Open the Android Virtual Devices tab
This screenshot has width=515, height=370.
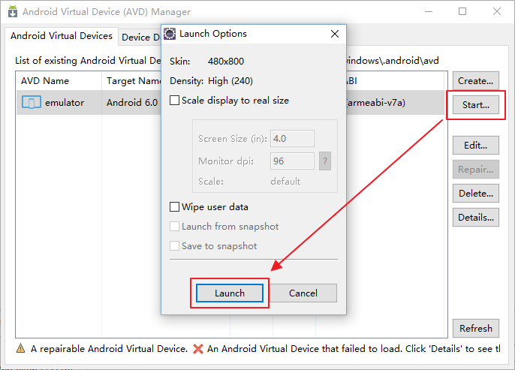click(62, 36)
